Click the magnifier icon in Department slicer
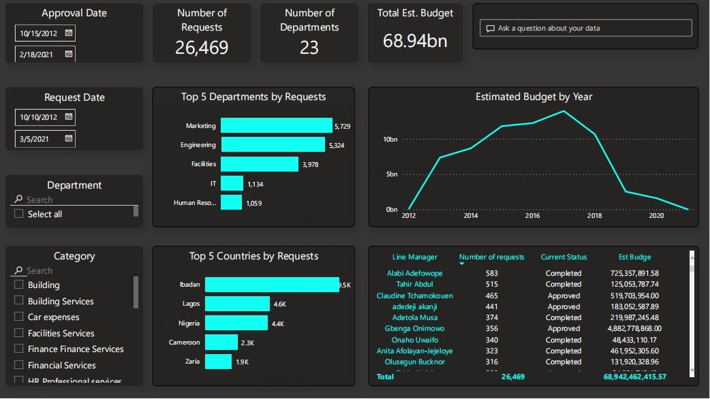Image resolution: width=710 pixels, height=399 pixels. tap(18, 199)
